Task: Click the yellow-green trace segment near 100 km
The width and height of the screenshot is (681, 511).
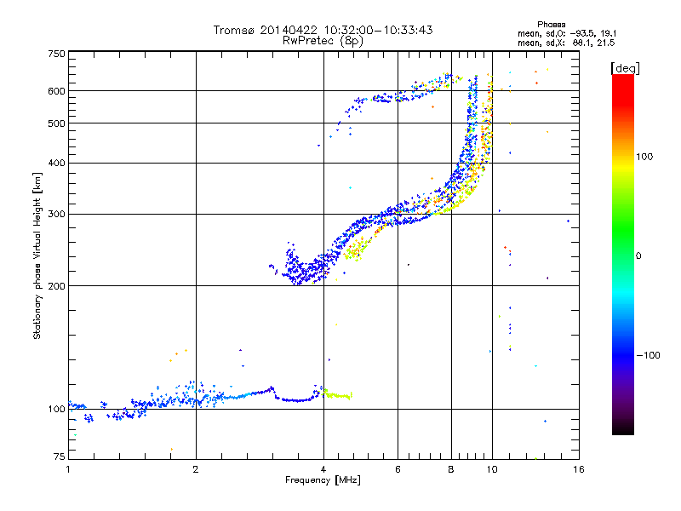Action: pyautogui.click(x=338, y=395)
